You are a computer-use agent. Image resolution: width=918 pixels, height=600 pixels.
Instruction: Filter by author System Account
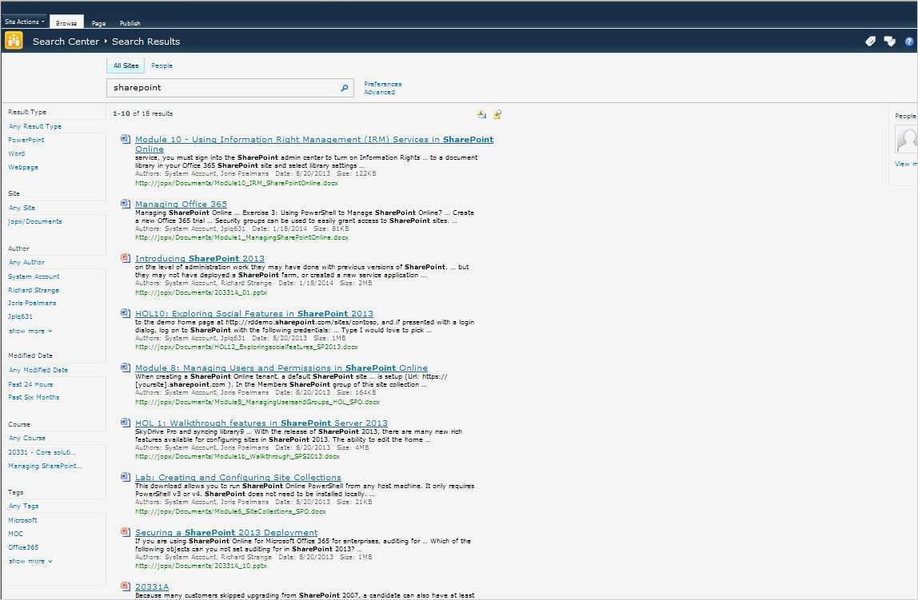(x=34, y=276)
